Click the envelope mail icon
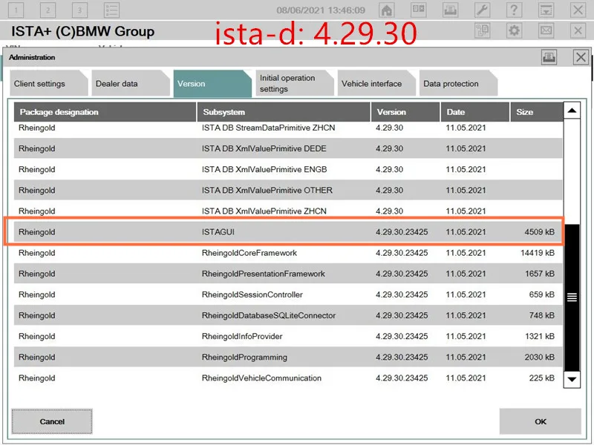 (546, 30)
